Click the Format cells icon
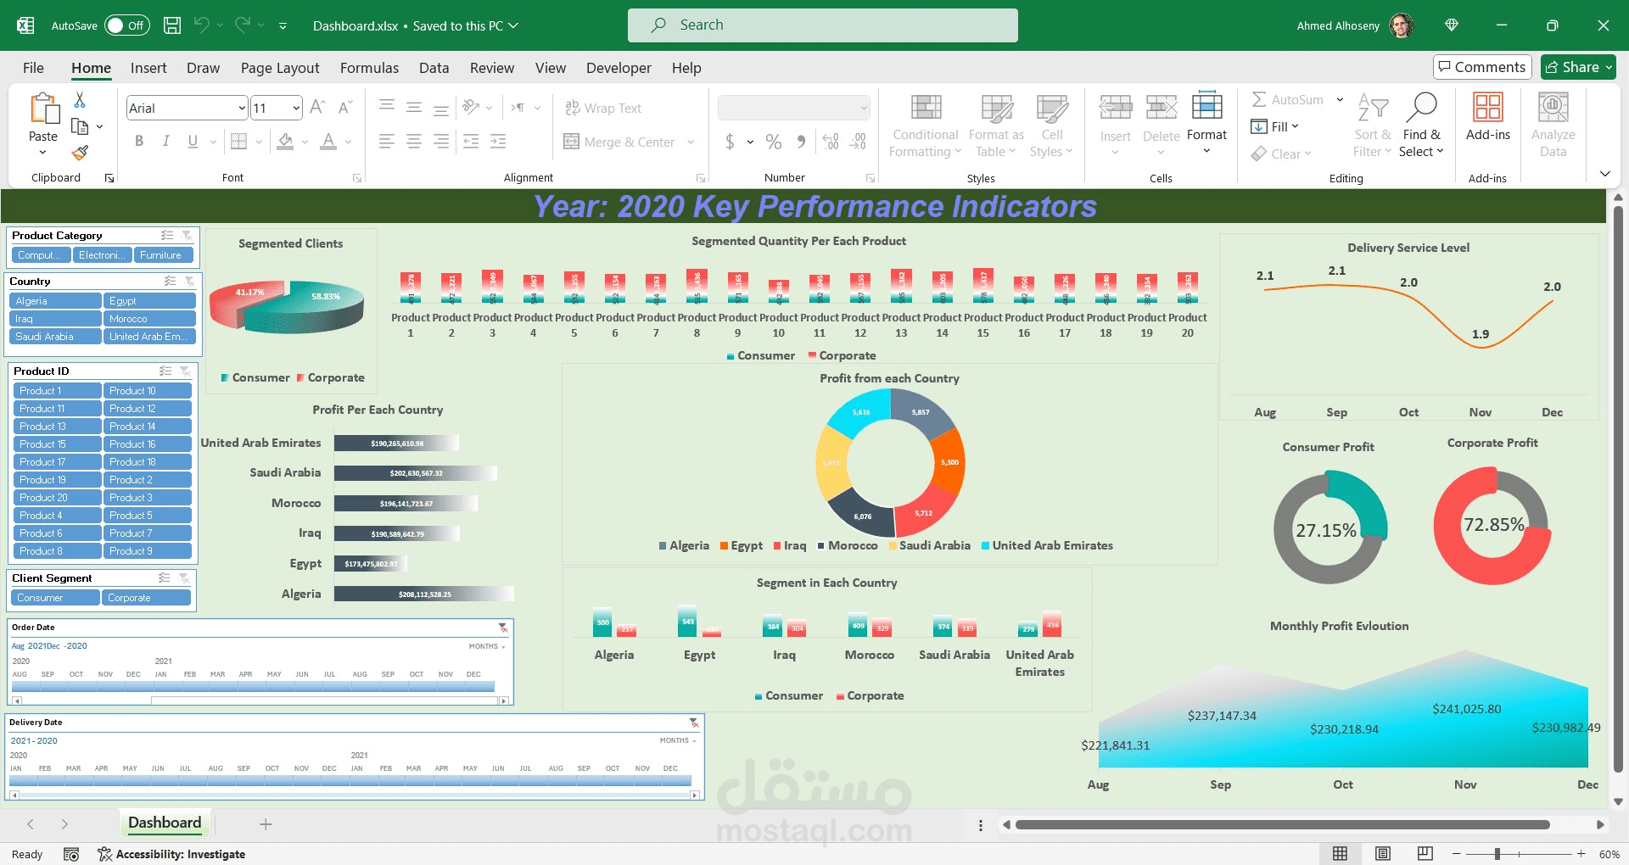Viewport: 1629px width, 865px height. (x=1206, y=109)
